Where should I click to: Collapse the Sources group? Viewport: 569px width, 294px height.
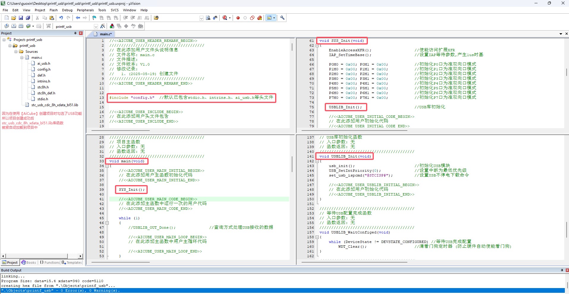[16, 52]
